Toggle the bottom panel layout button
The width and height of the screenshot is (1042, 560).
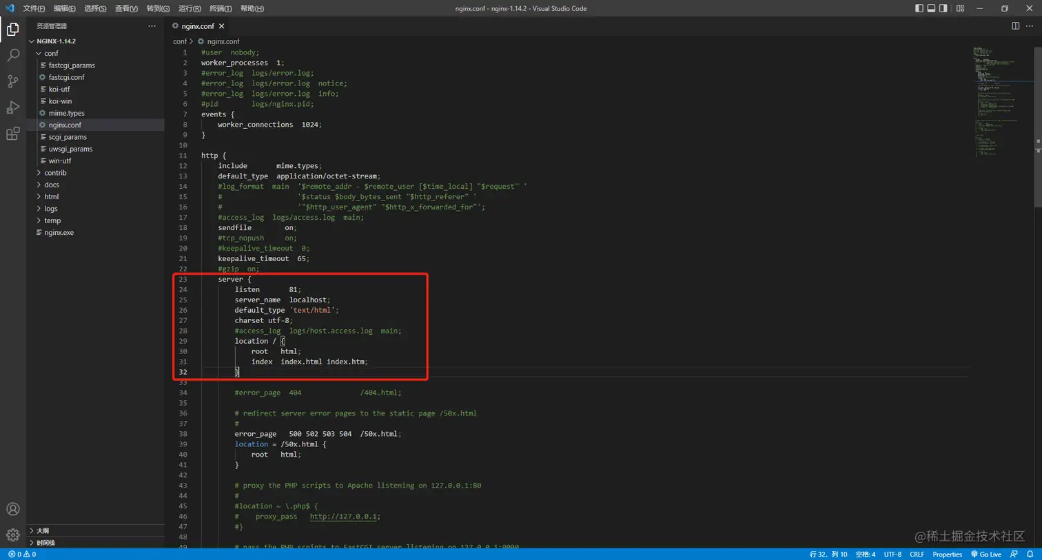pos(931,8)
